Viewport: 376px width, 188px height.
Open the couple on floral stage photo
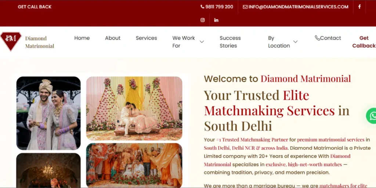tap(134, 108)
